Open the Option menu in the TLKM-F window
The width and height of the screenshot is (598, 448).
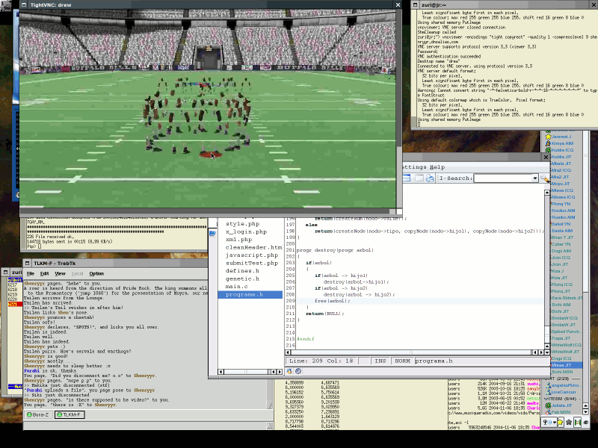click(96, 273)
